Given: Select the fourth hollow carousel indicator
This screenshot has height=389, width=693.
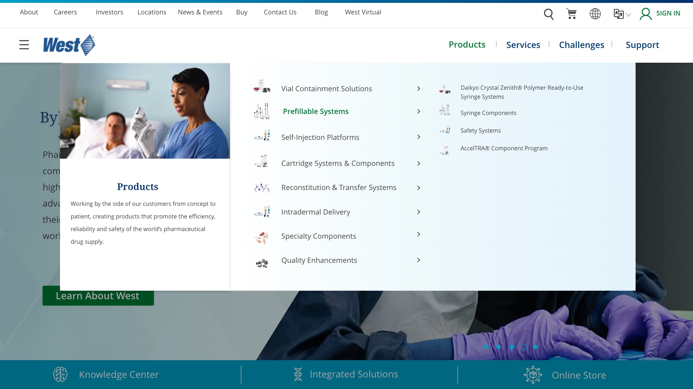Looking at the screenshot, I should pyautogui.click(x=523, y=347).
